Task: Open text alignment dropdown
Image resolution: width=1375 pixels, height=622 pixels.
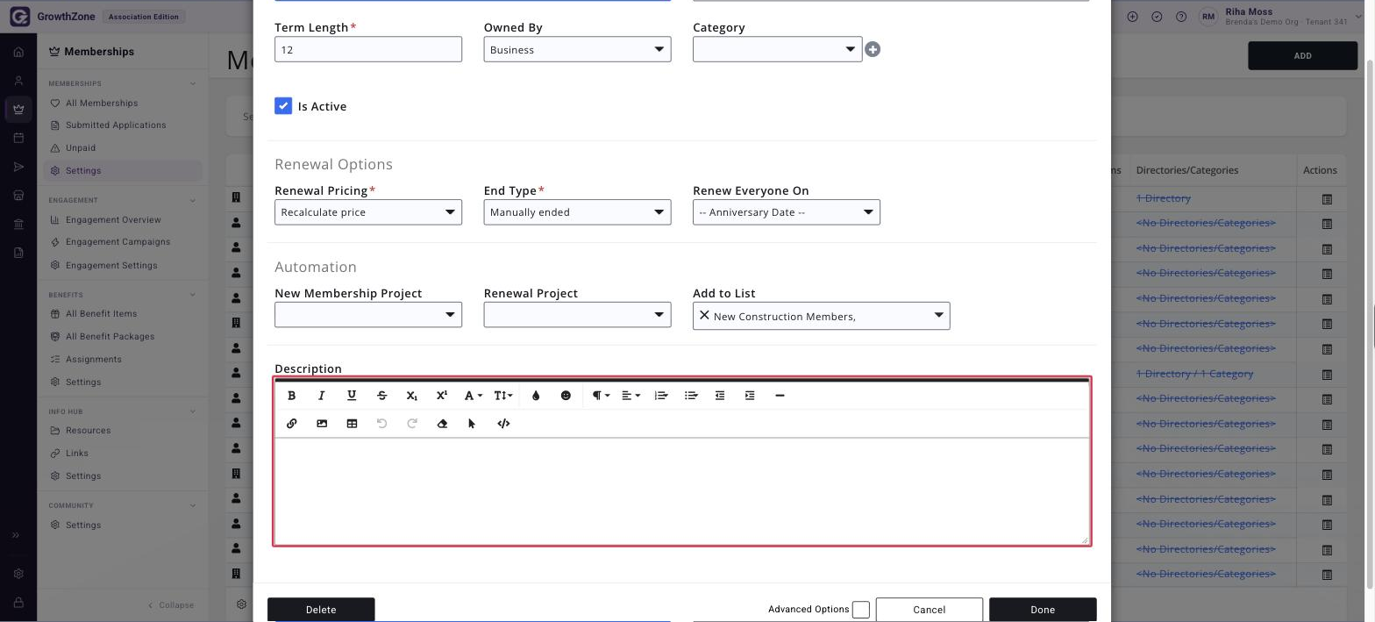Action: [x=631, y=396]
